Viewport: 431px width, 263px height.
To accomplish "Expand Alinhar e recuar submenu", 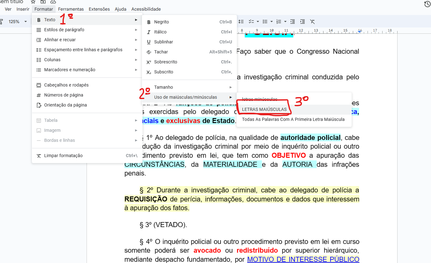I will pos(87,40).
